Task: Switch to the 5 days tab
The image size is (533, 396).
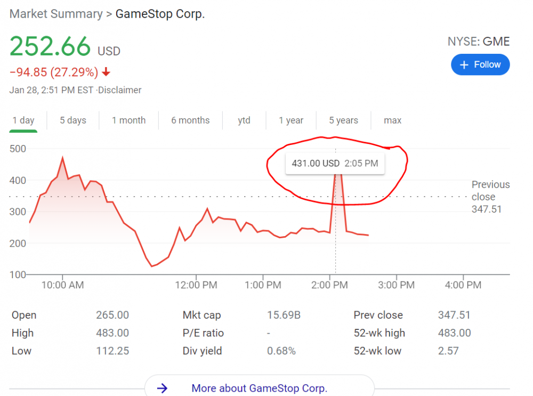Action: pos(73,120)
